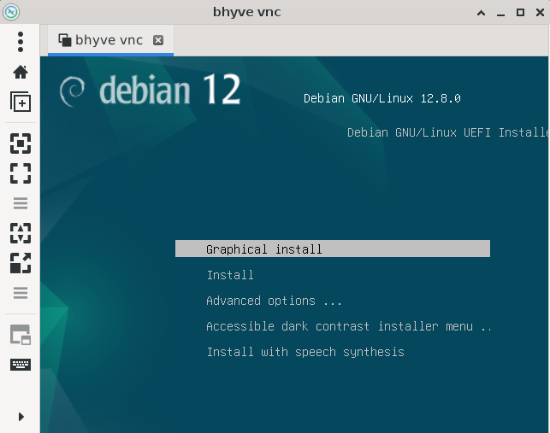Open scaling options menu below scaled icon
Viewport: 550px width, 433px height.
[x=21, y=293]
